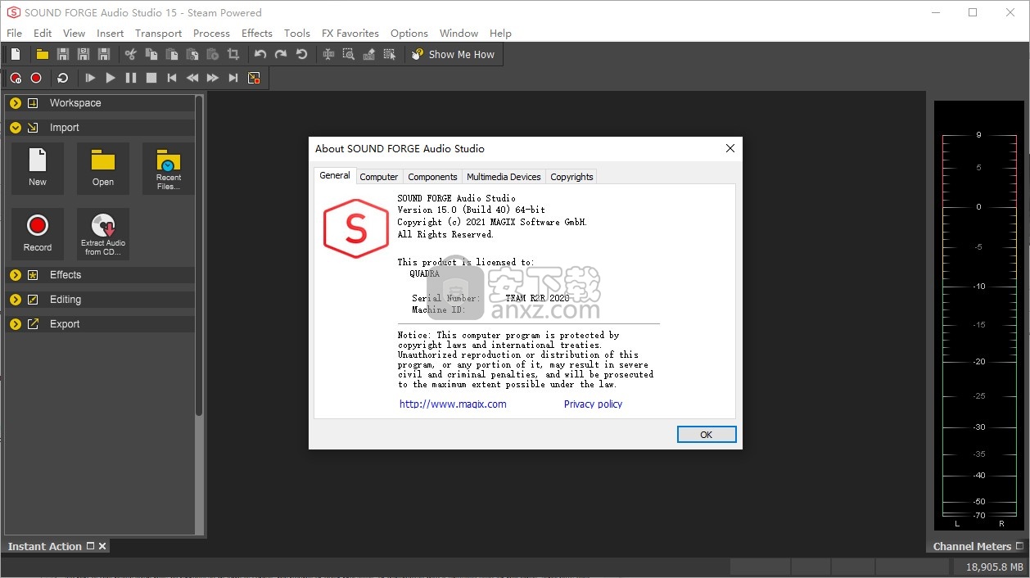Close the Instant Action panel
Image resolution: width=1030 pixels, height=578 pixels.
[x=102, y=546]
